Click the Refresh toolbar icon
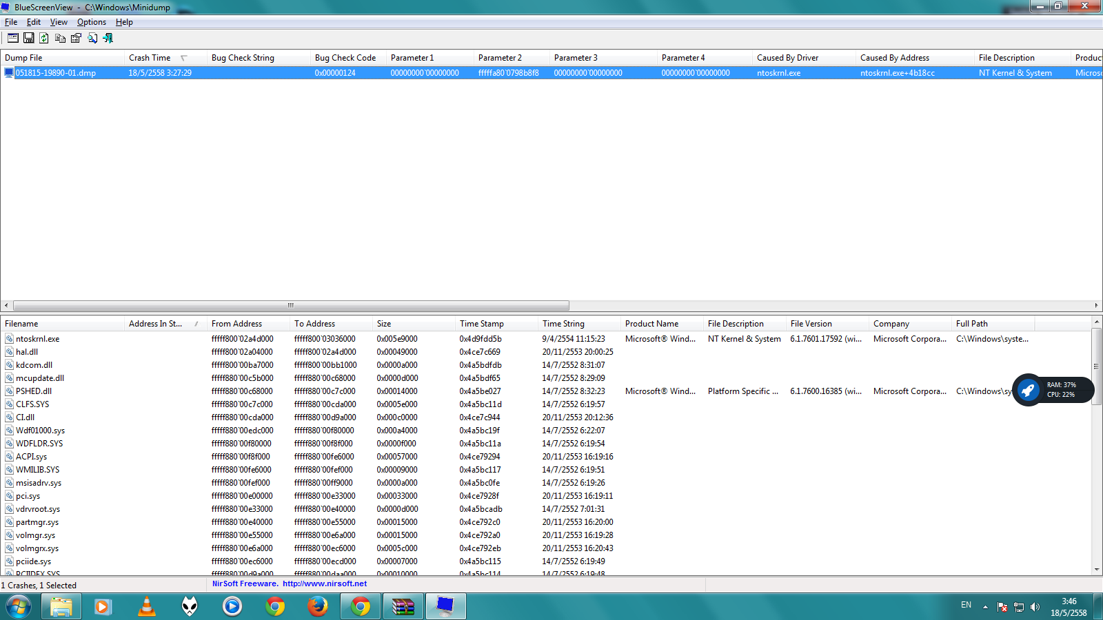1103x620 pixels. coord(44,38)
